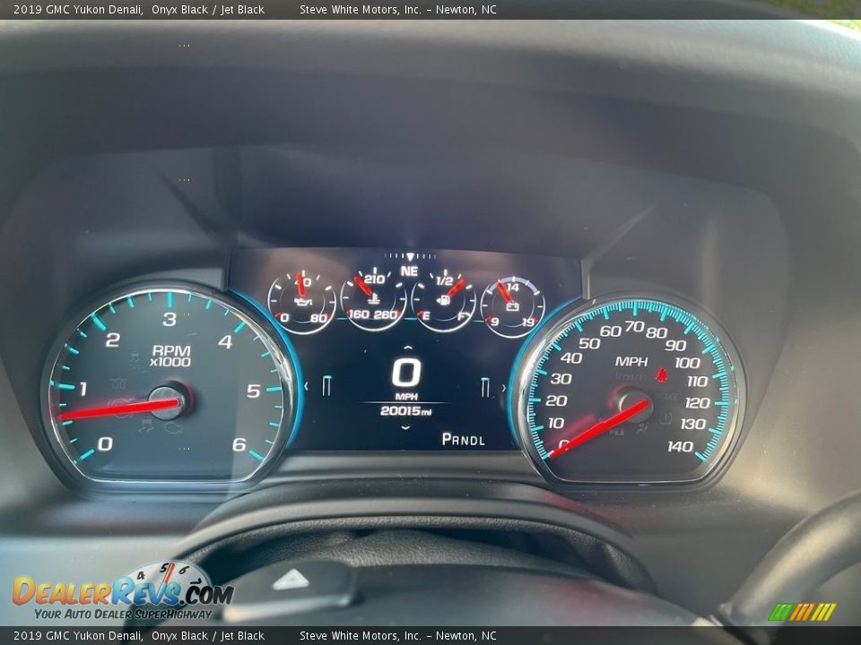This screenshot has height=645, width=861.
Task: Click the hazard triangle button on steering column
Action: (291, 580)
